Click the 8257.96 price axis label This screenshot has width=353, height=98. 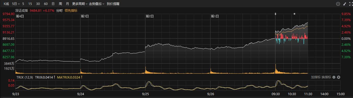click(x=8, y=57)
